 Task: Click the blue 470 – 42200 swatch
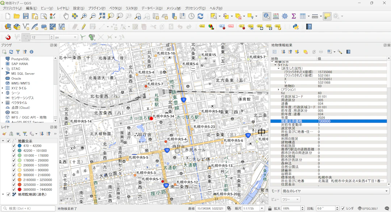pyautogui.click(x=20, y=146)
